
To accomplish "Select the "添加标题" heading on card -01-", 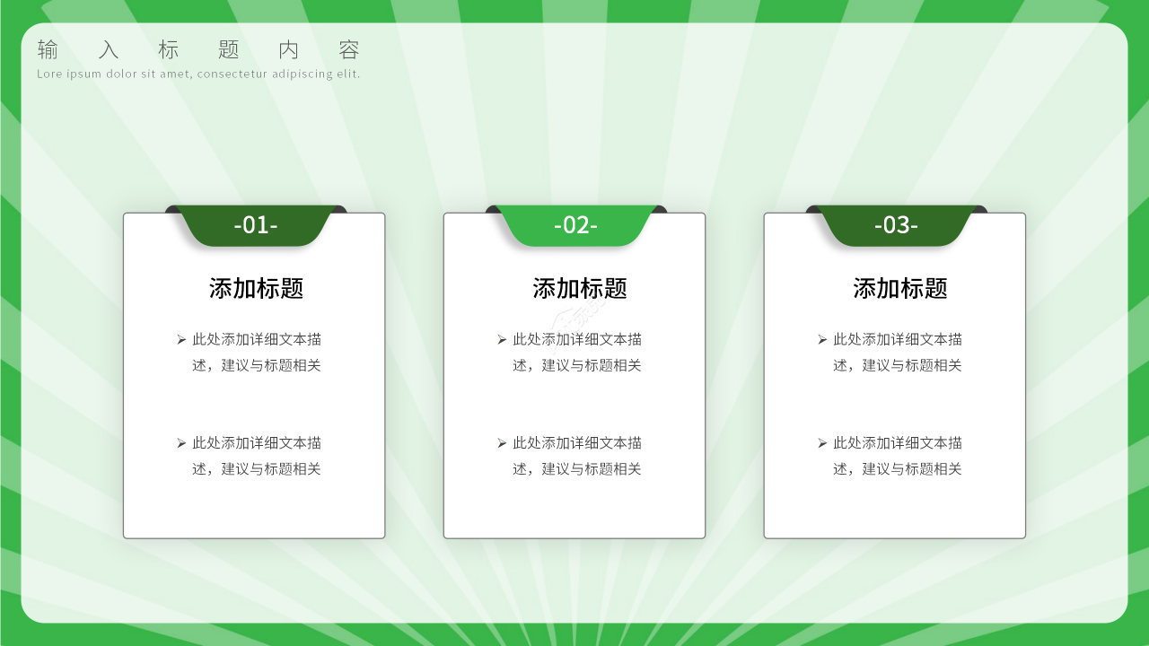I will pos(254,288).
